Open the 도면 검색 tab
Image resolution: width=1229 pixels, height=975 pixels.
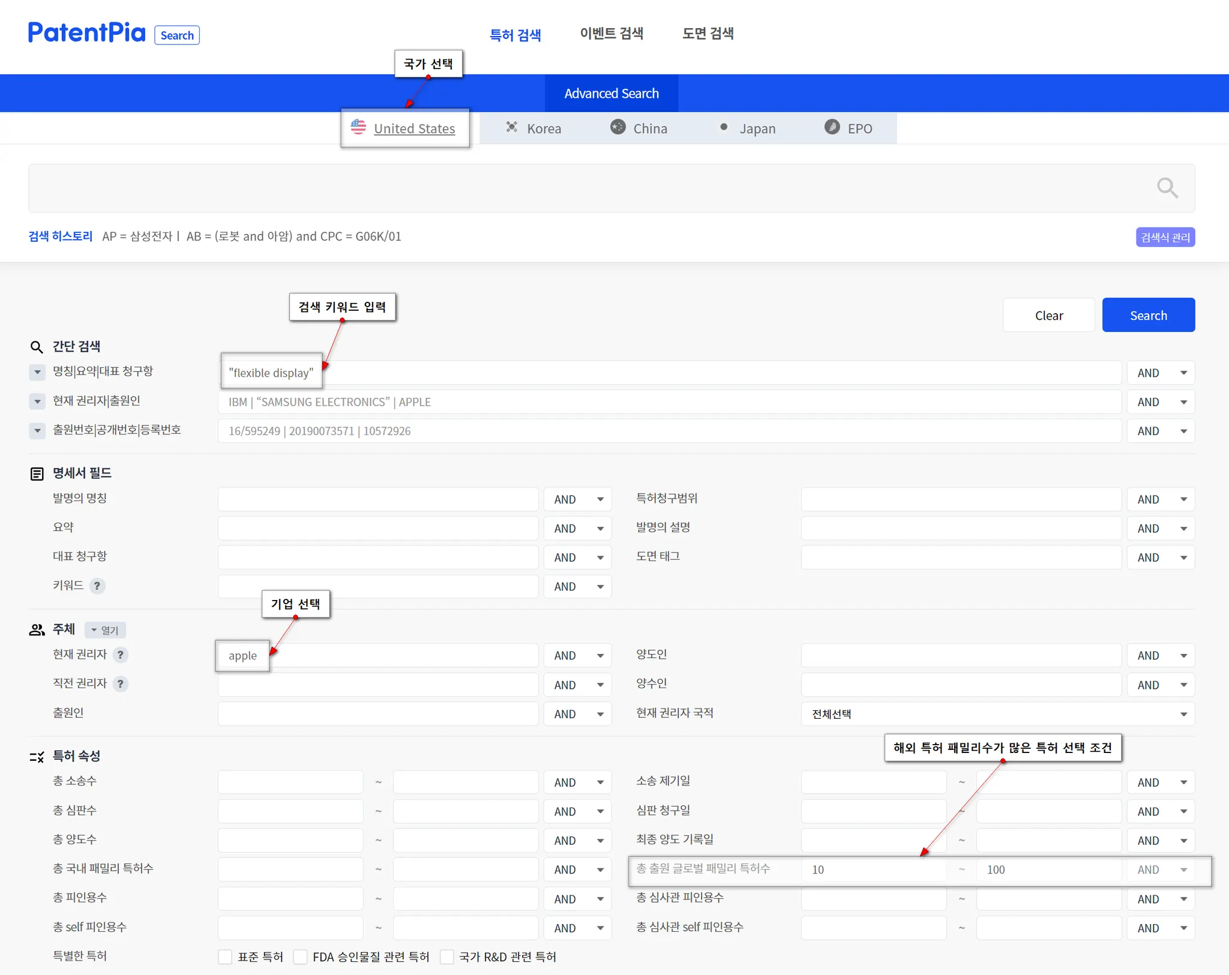pos(708,34)
